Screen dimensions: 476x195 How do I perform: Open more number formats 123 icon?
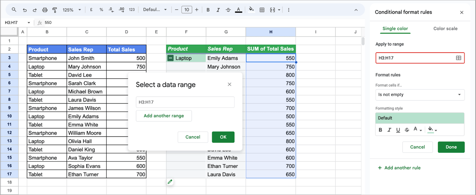click(x=132, y=10)
